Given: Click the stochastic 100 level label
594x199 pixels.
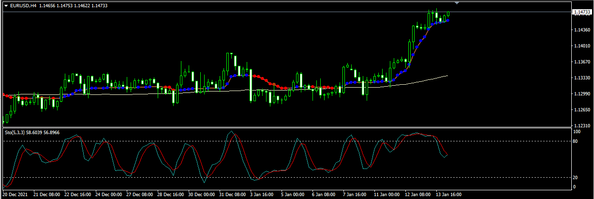Looking at the screenshot, I should click(x=577, y=131).
